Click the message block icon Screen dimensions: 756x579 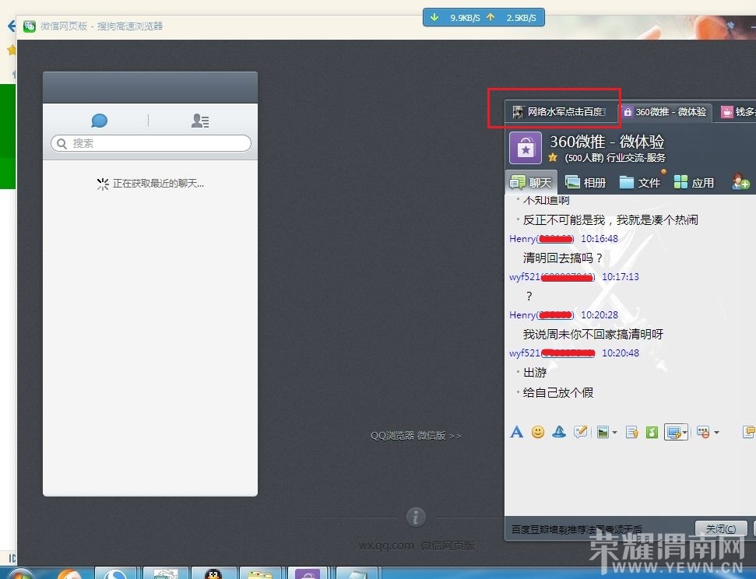[704, 433]
